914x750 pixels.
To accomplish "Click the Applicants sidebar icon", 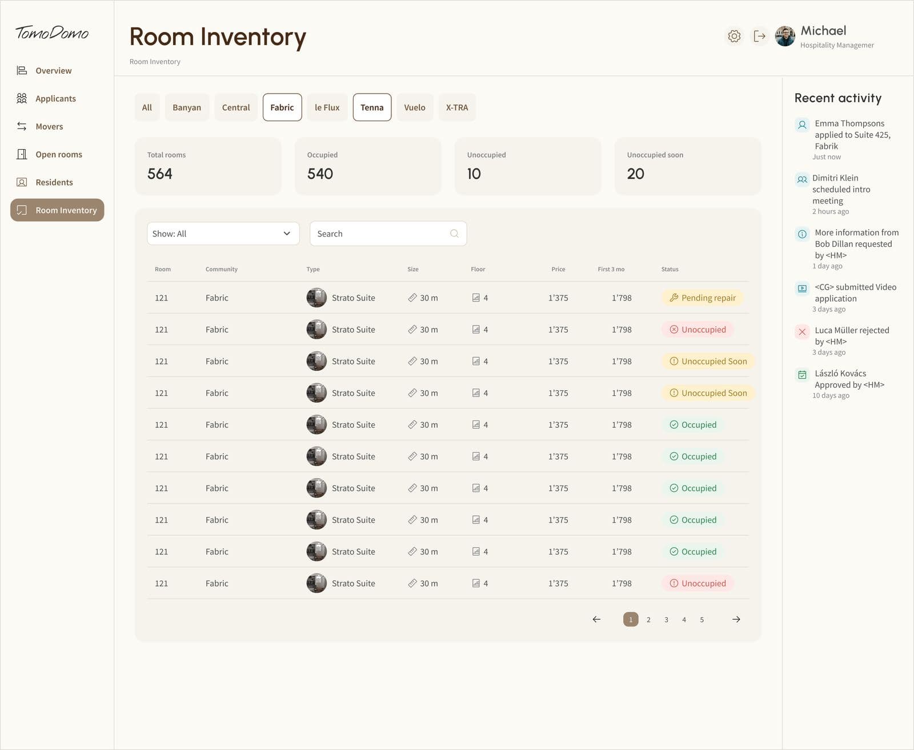I will click(22, 98).
